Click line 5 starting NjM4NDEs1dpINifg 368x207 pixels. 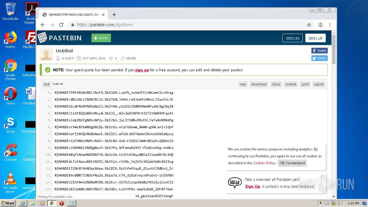(114, 120)
